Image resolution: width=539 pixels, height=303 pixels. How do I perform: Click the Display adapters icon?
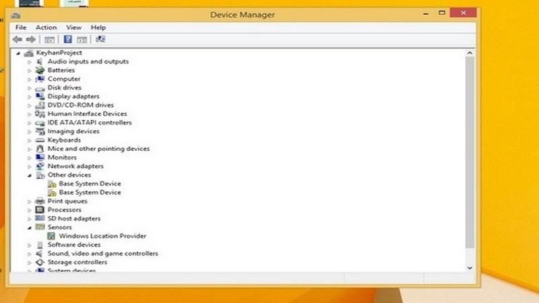pyautogui.click(x=40, y=96)
